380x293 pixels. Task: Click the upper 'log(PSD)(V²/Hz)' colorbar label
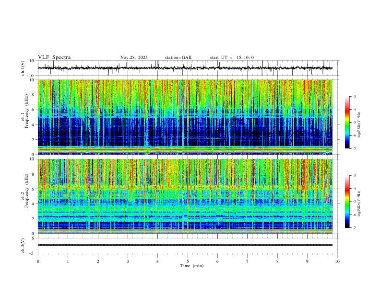[359, 125]
